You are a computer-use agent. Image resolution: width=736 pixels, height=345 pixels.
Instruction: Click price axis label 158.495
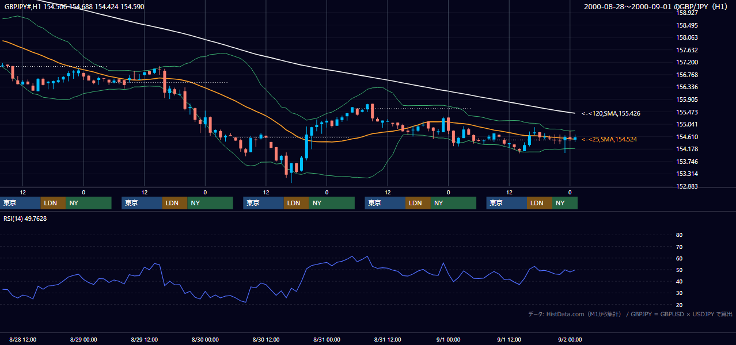687,25
